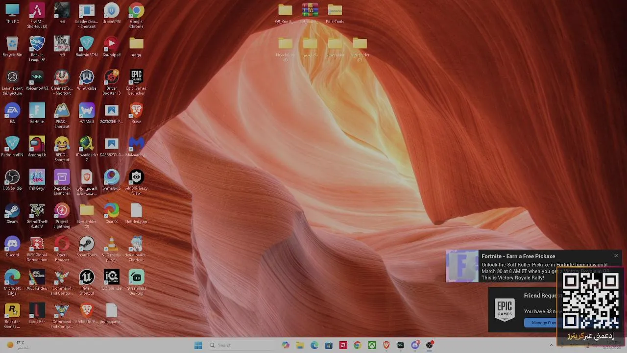Open Discord desktop shortcut

pyautogui.click(x=12, y=247)
